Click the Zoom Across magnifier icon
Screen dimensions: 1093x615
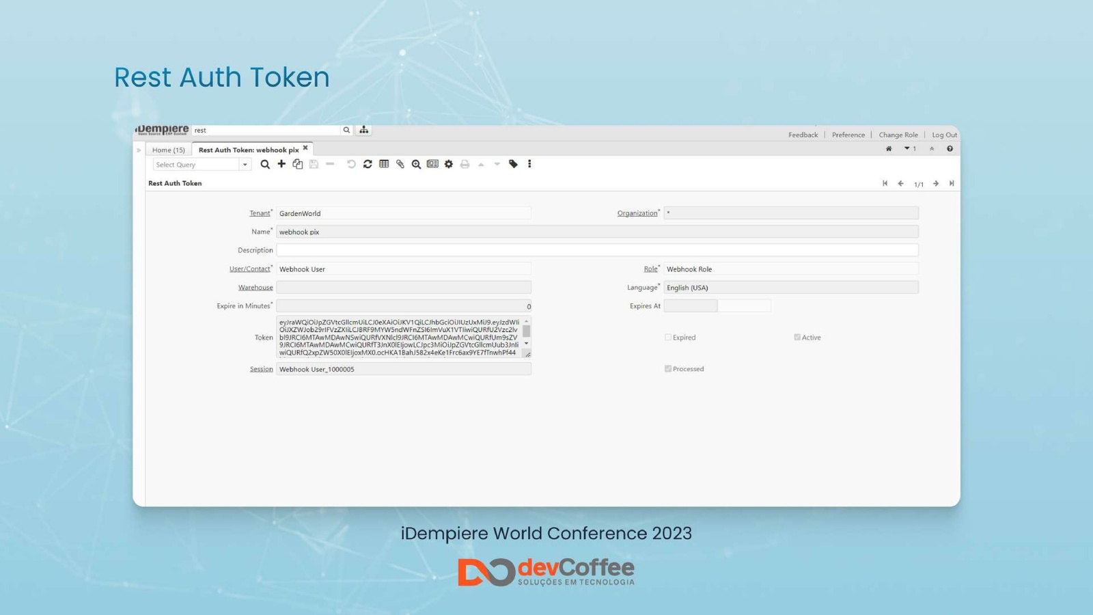[416, 164]
